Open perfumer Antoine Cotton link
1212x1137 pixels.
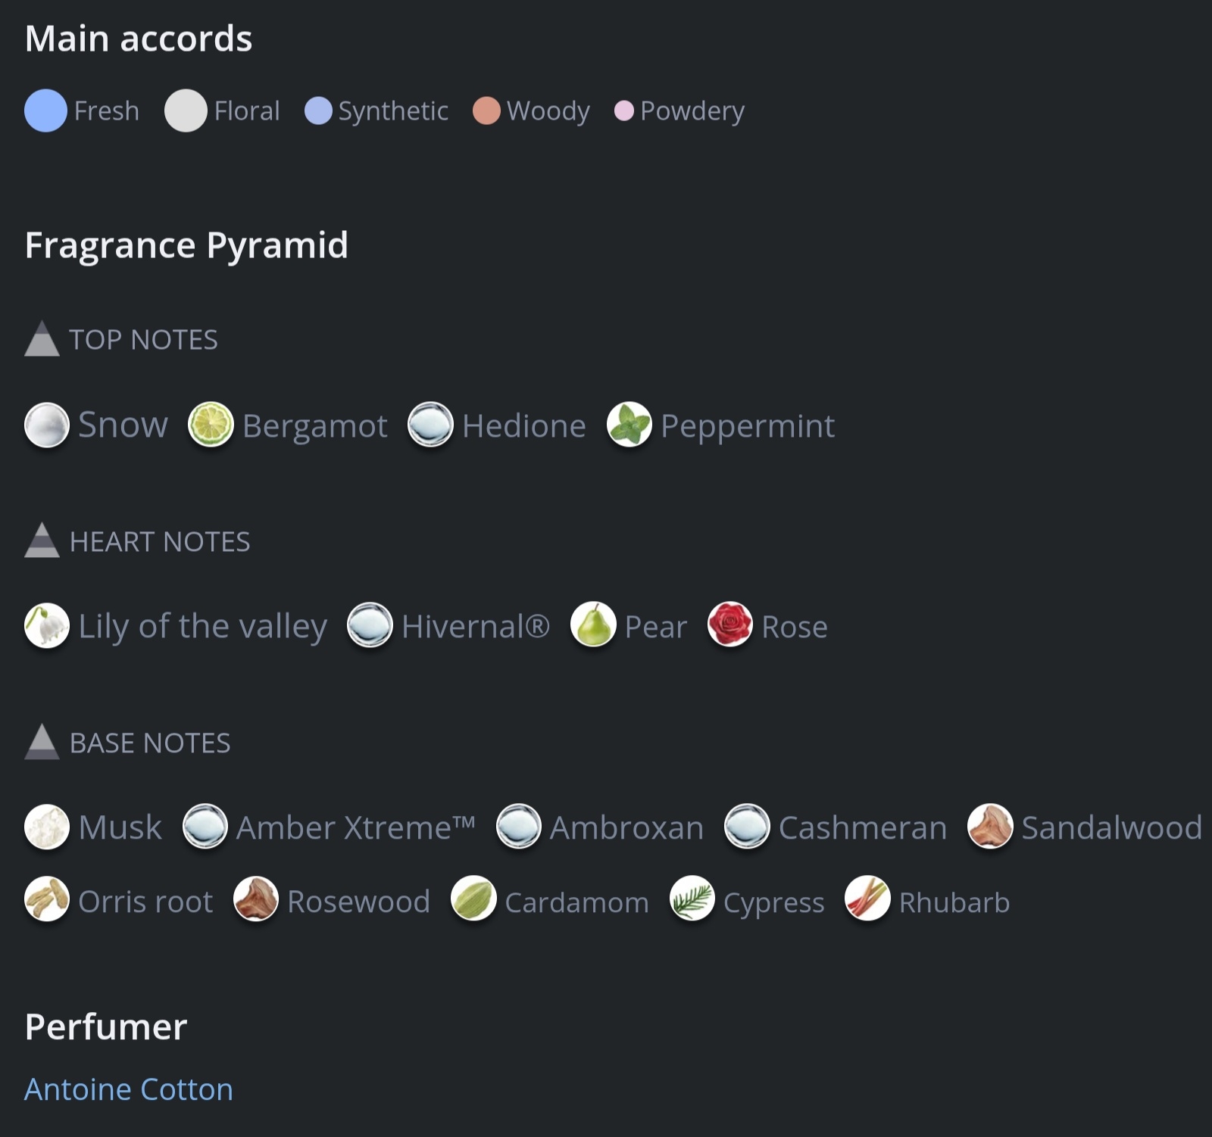click(129, 1089)
